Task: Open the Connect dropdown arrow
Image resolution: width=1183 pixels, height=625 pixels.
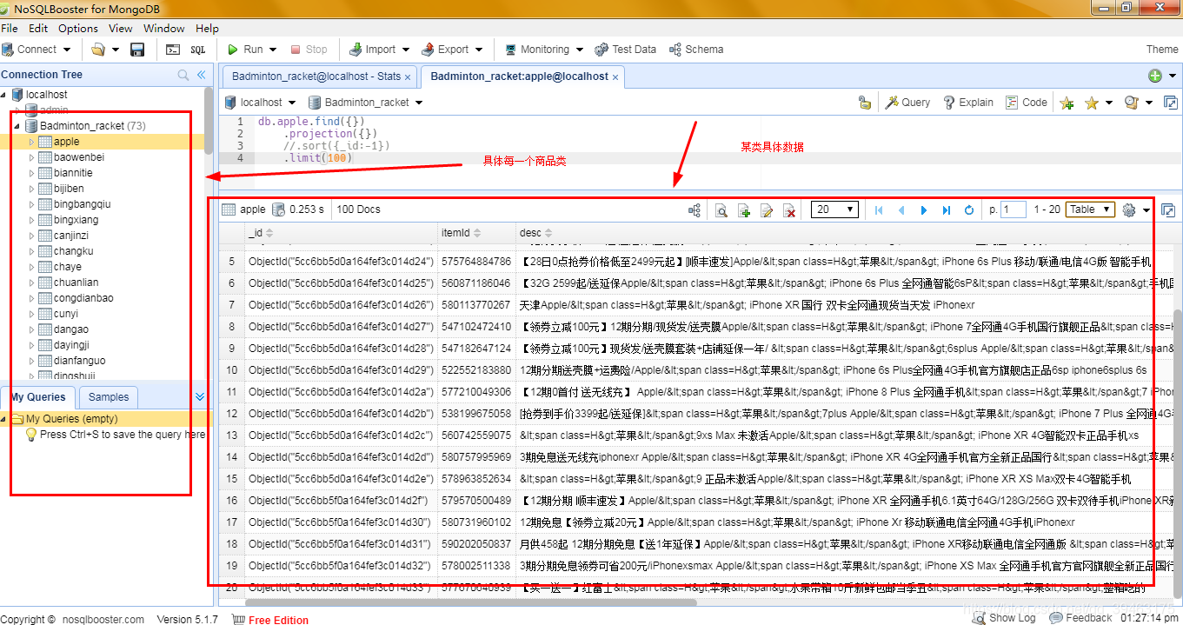Action: click(66, 50)
